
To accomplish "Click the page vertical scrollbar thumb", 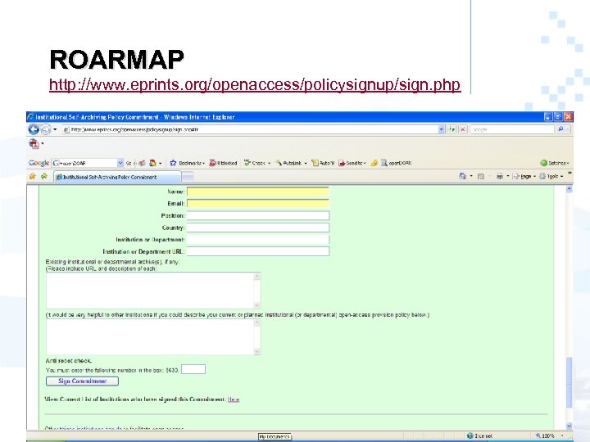I will coord(569,382).
